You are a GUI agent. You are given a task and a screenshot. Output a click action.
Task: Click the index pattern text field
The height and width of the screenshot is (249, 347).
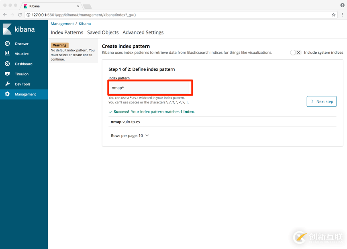point(149,88)
